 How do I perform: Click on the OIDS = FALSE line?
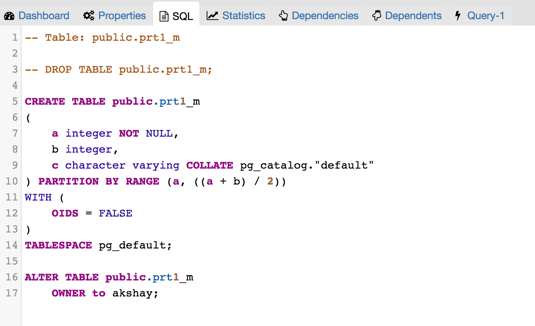click(x=92, y=213)
